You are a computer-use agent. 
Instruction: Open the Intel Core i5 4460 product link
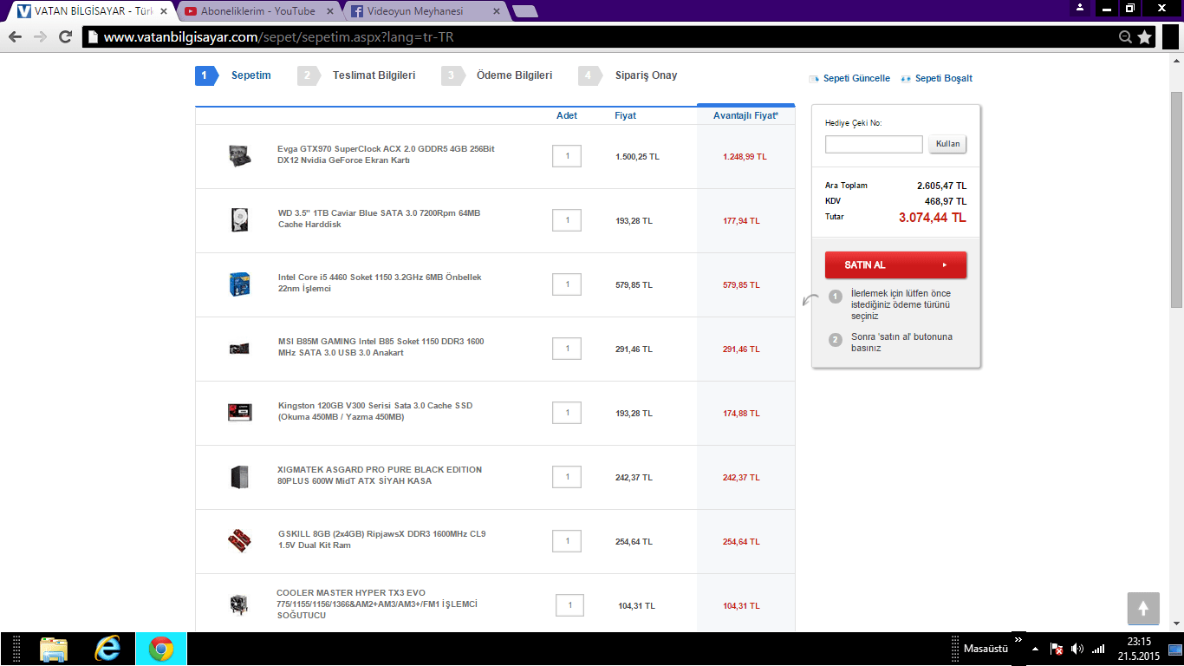pyautogui.click(x=380, y=283)
